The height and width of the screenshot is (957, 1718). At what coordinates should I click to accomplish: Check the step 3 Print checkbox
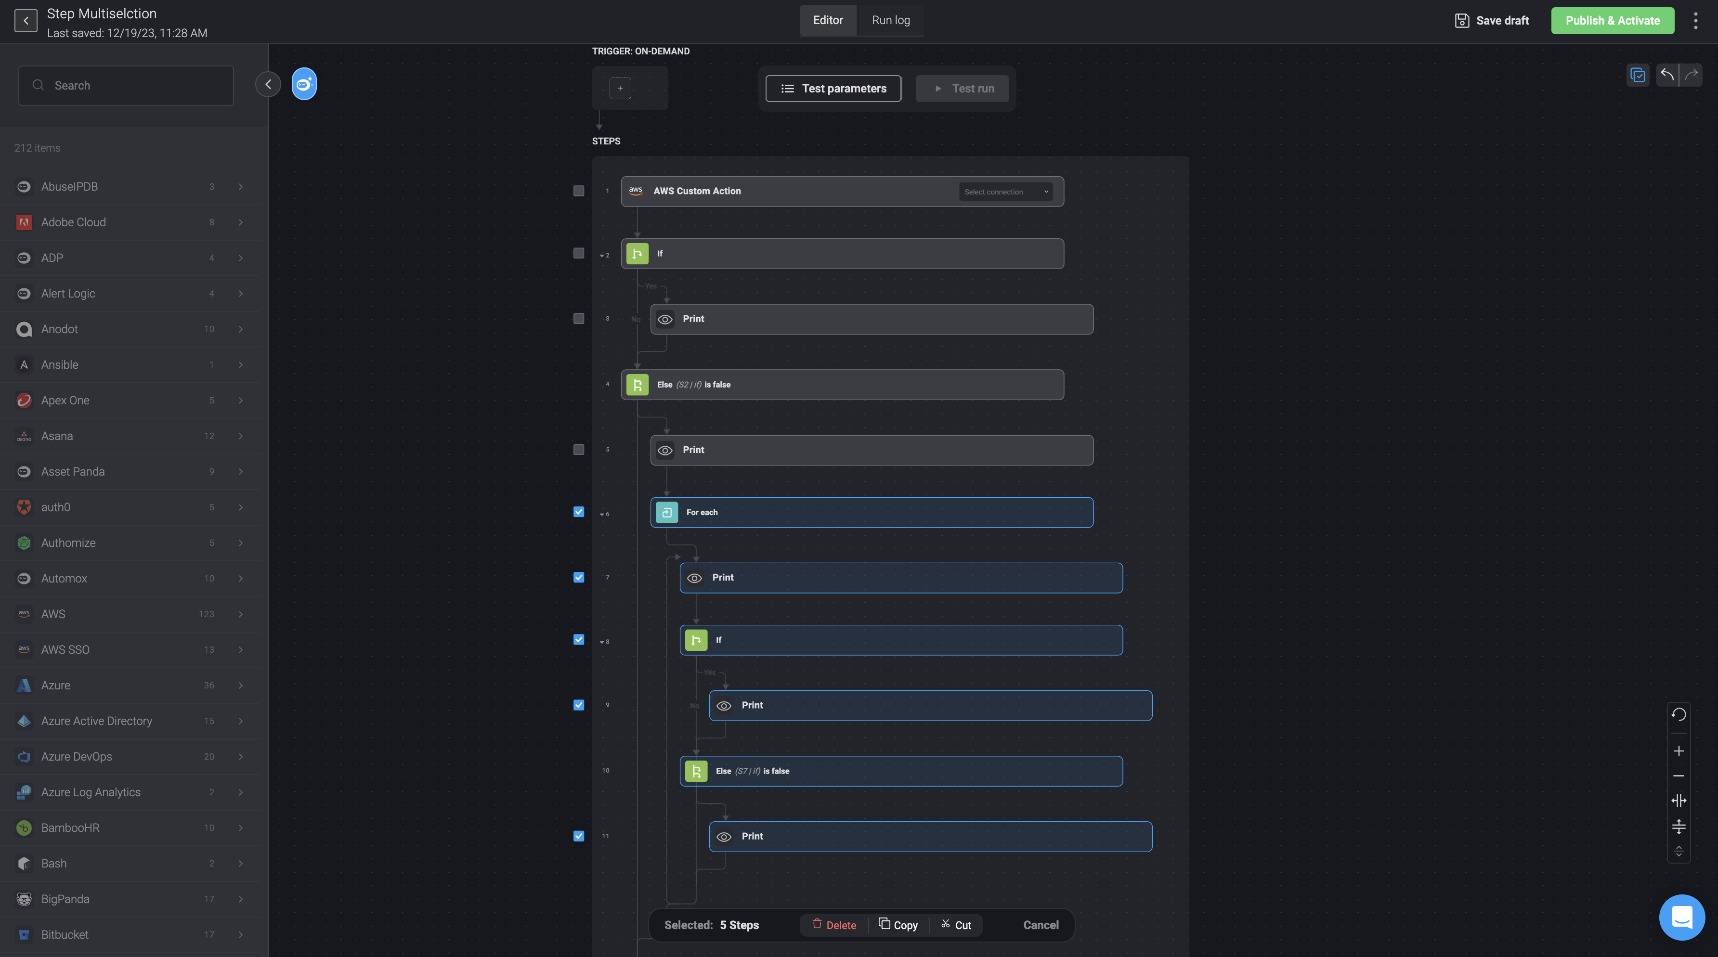click(x=579, y=319)
